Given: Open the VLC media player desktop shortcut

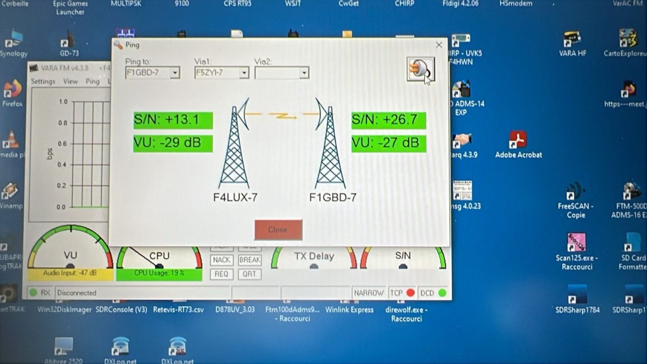Looking at the screenshot, I should [11, 145].
